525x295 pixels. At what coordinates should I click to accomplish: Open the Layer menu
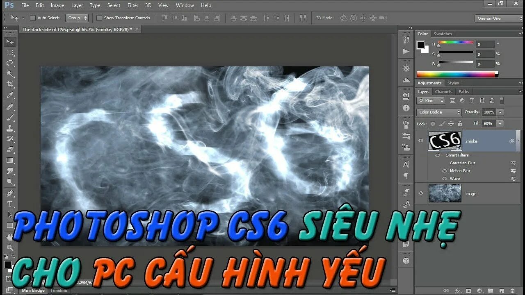tap(77, 5)
